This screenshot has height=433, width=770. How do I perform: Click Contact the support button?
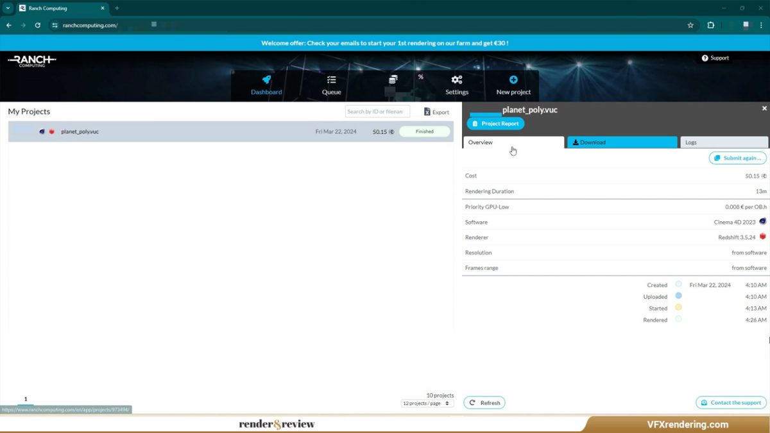pos(731,403)
